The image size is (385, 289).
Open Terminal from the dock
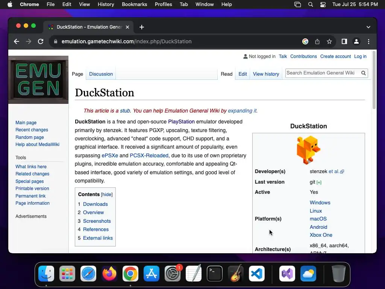click(215, 274)
